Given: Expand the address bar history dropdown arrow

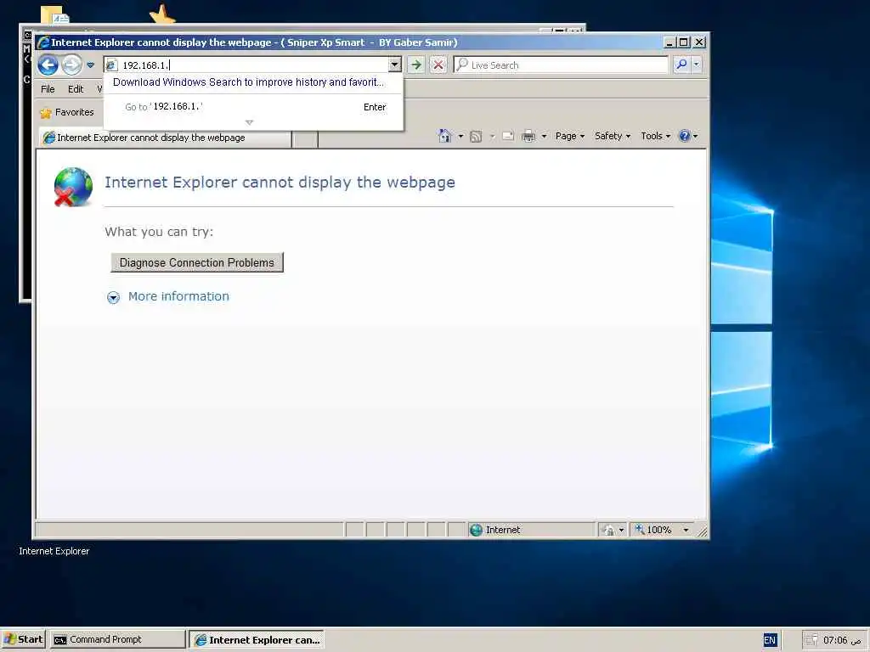Looking at the screenshot, I should 394,65.
